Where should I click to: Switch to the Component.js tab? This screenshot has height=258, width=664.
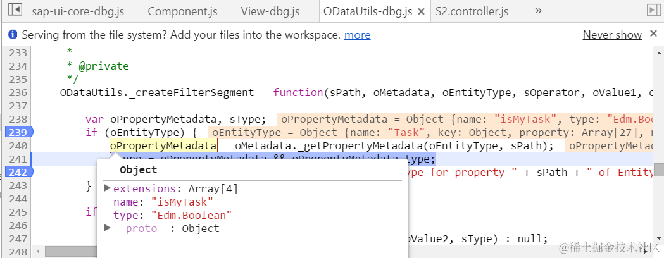coord(182,11)
